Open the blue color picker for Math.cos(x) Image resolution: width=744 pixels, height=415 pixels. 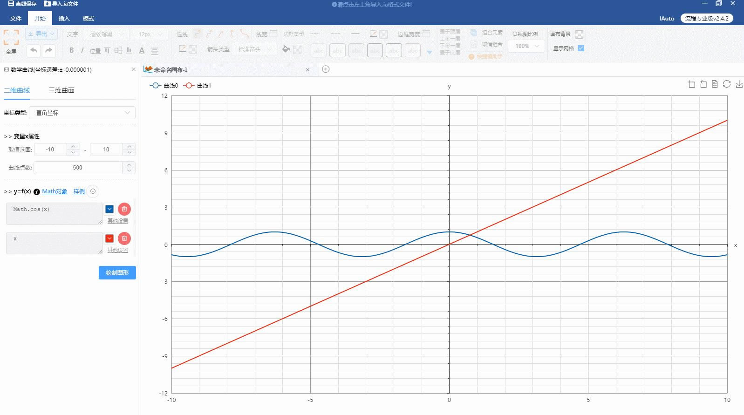pos(109,209)
